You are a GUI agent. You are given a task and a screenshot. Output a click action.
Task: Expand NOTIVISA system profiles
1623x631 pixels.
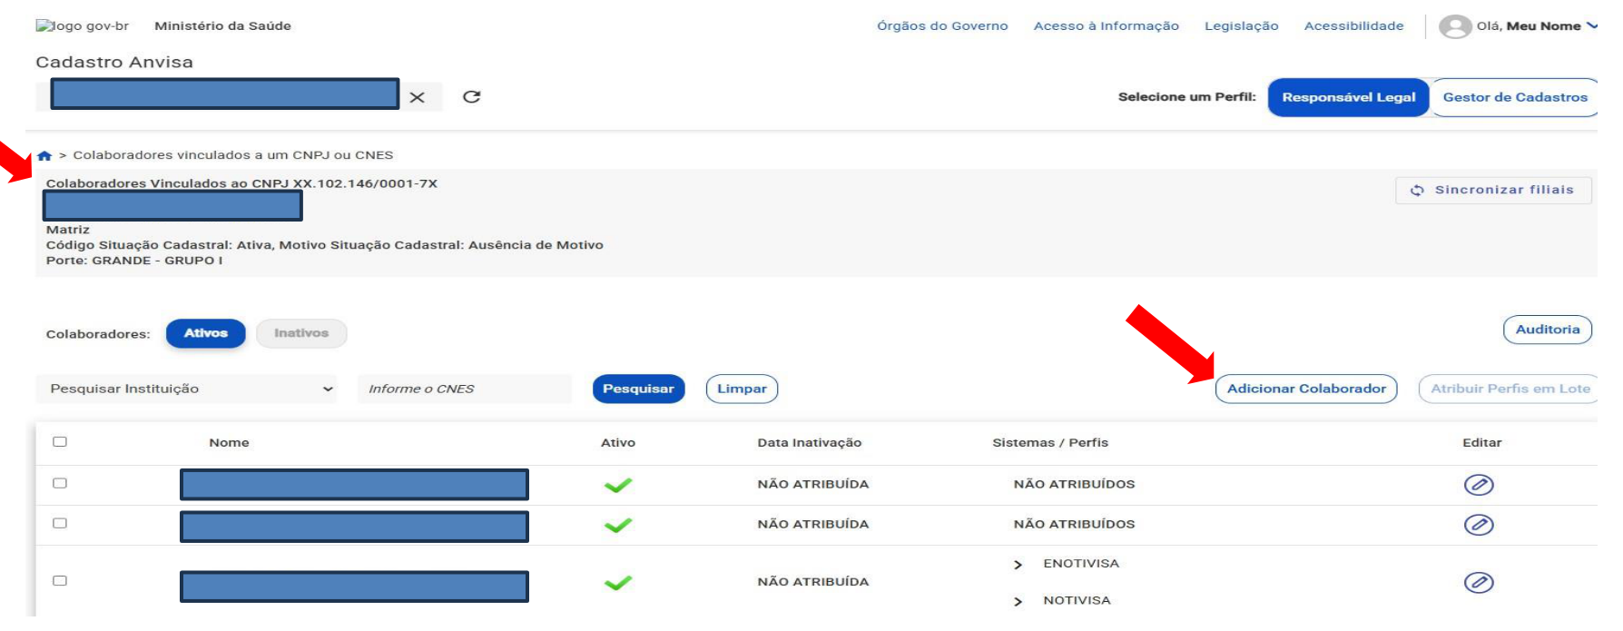point(1018,601)
